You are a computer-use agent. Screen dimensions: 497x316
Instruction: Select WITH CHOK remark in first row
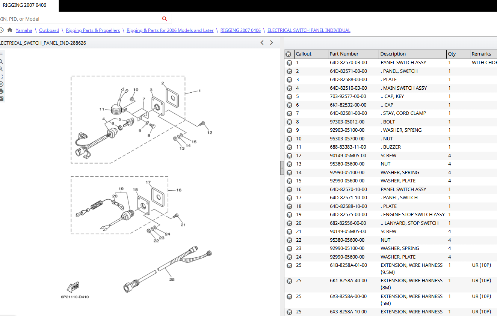[x=484, y=63]
